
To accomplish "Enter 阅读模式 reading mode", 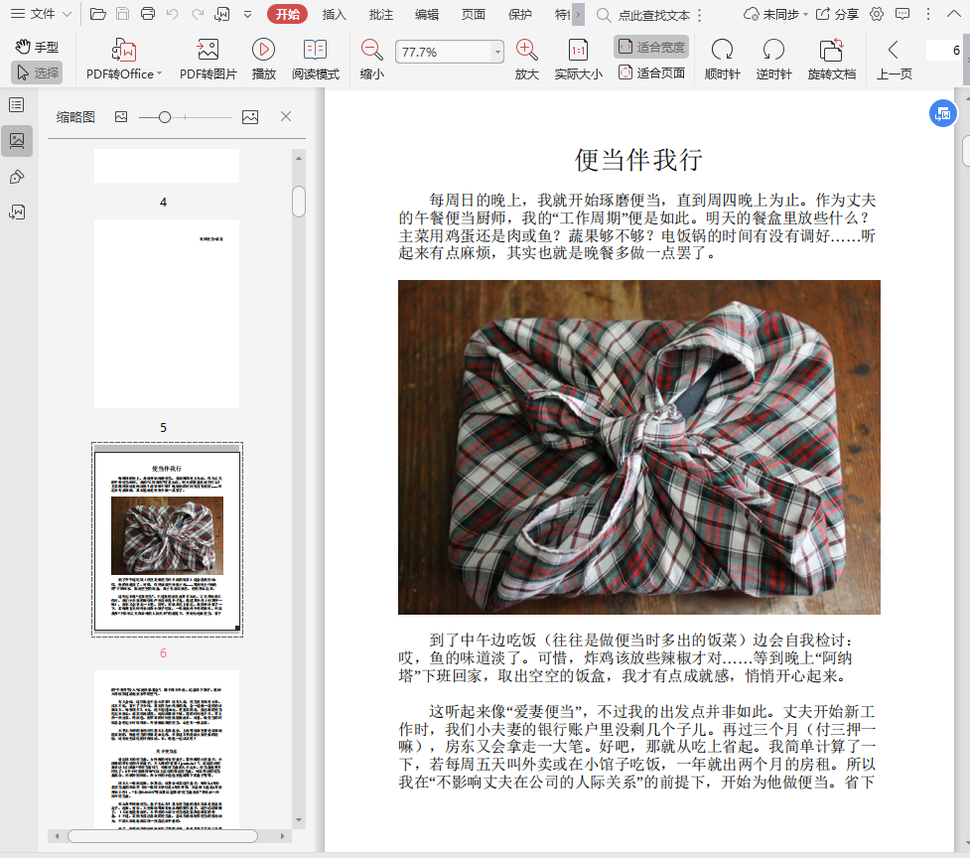I will coord(315,51).
